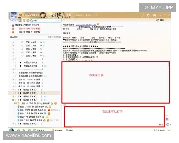This screenshot has height=143, width=179.
Task: Click the chat message input area
Action: pyautogui.click(x=114, y=116)
